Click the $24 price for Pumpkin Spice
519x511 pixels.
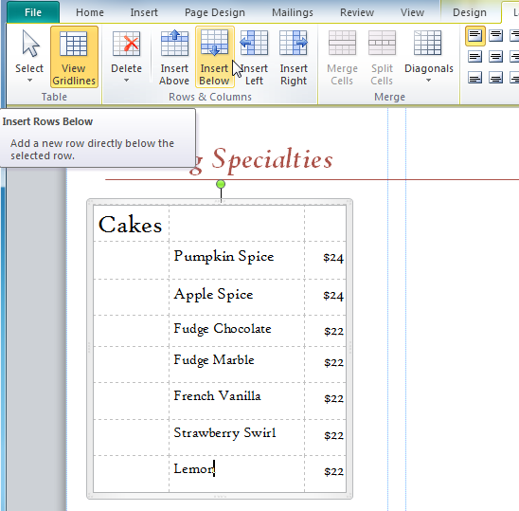click(x=333, y=258)
